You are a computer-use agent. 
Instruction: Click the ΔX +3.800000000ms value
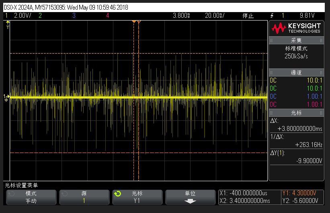coord(300,128)
